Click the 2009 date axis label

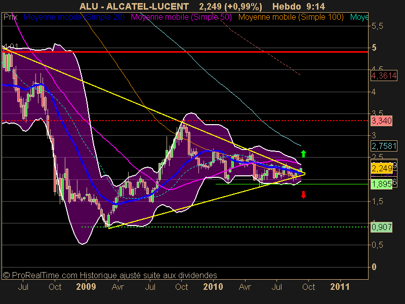click(86, 287)
